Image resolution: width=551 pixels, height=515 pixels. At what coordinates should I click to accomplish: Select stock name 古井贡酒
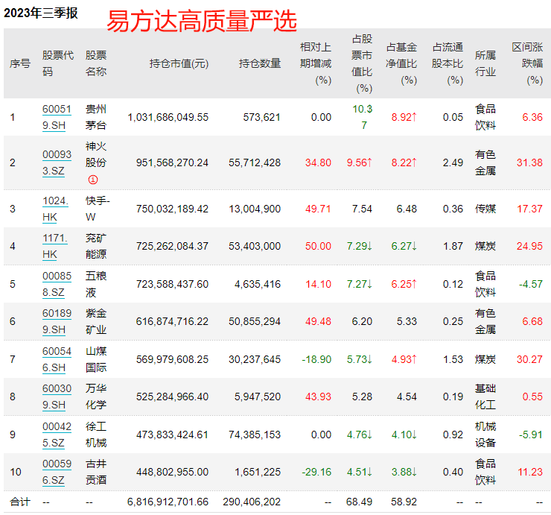point(96,472)
